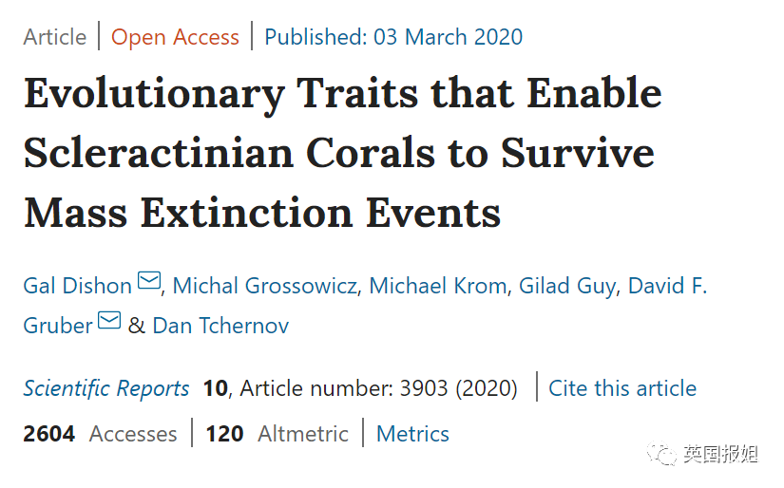Open the Metrics link

point(412,434)
